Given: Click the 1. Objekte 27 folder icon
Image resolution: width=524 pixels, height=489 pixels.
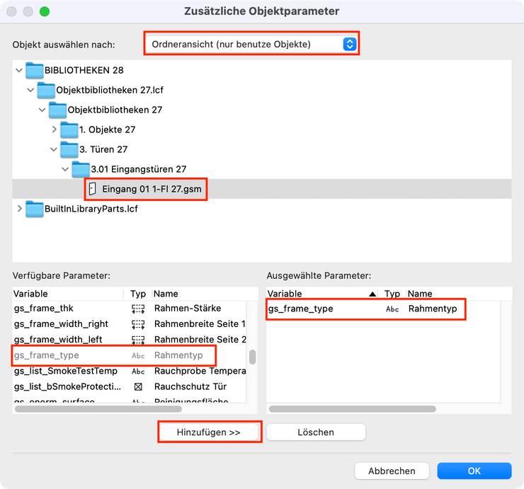Looking at the screenshot, I should tap(69, 130).
